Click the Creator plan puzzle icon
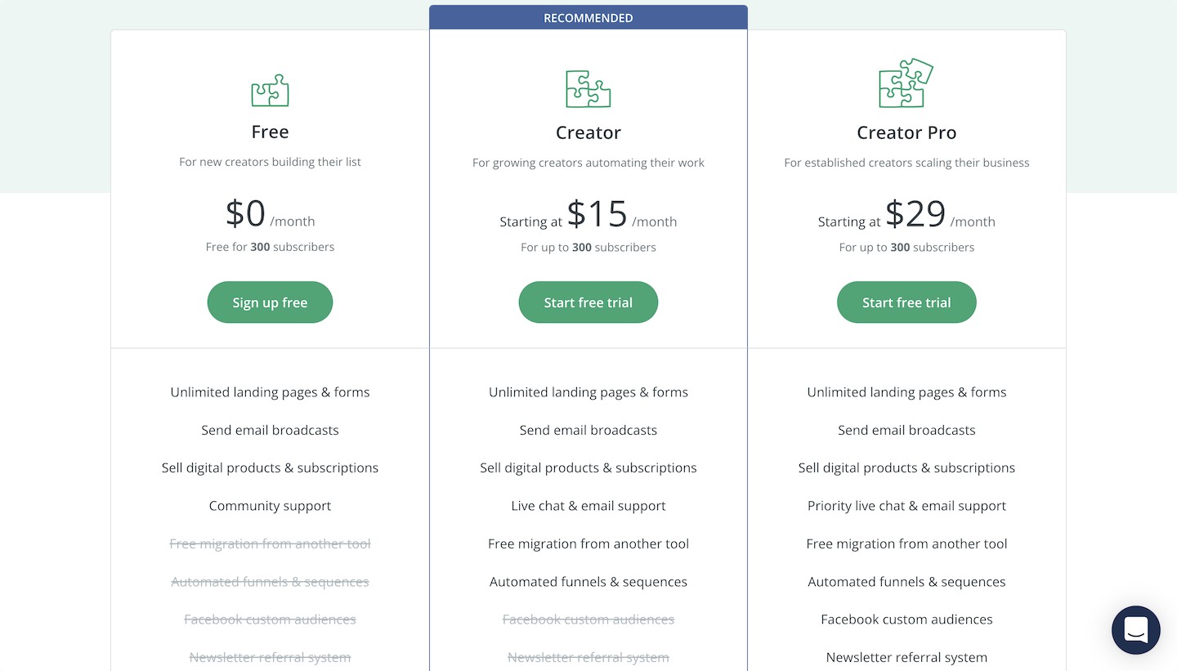Image resolution: width=1177 pixels, height=671 pixels. [588, 88]
